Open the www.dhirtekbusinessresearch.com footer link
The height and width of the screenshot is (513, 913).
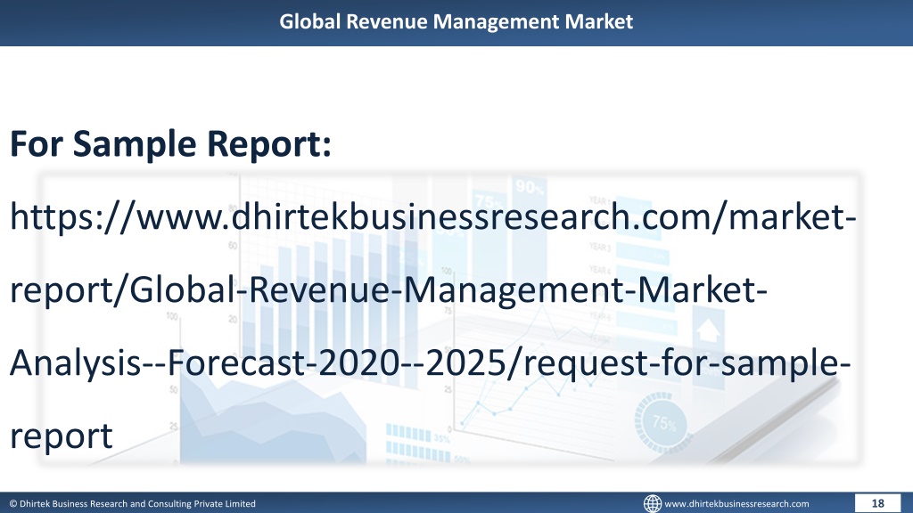point(736,504)
